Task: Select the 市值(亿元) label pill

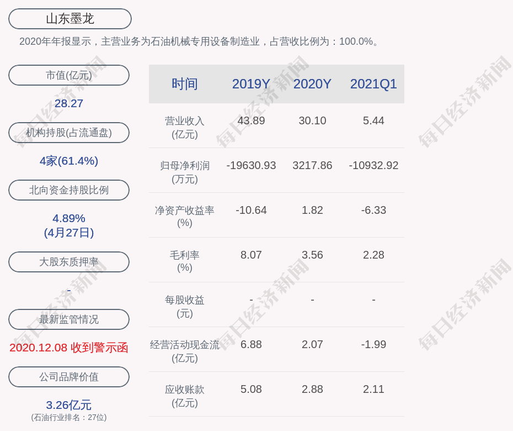Action: (69, 75)
